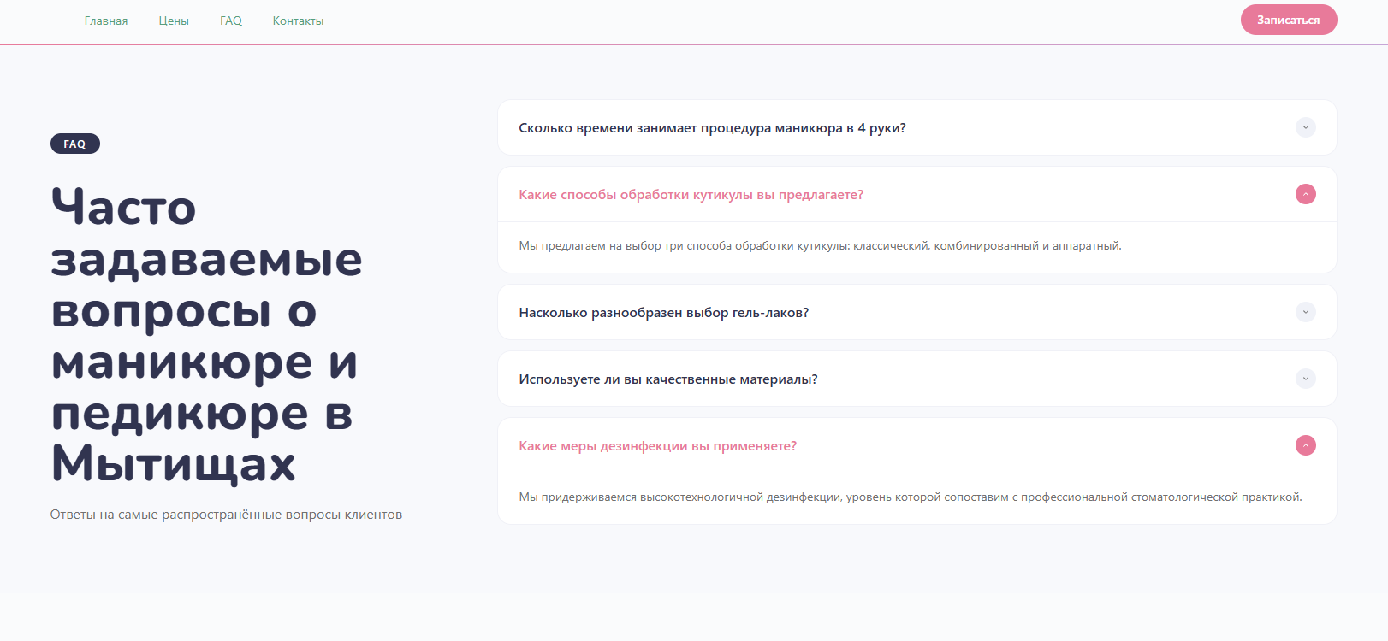Click the dark FAQ badge label

(x=75, y=144)
